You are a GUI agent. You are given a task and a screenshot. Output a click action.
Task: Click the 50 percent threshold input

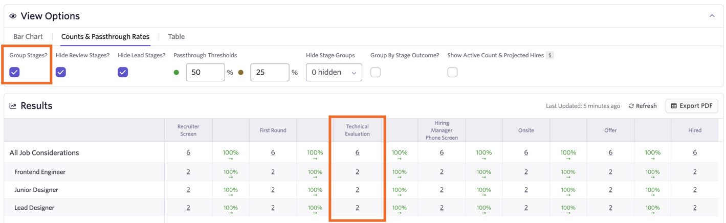(205, 73)
